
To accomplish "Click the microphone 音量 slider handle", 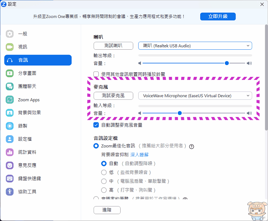I will coord(180,113).
